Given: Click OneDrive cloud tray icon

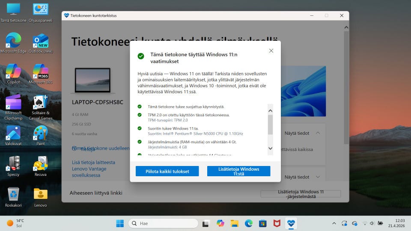Looking at the screenshot, I should (354, 223).
